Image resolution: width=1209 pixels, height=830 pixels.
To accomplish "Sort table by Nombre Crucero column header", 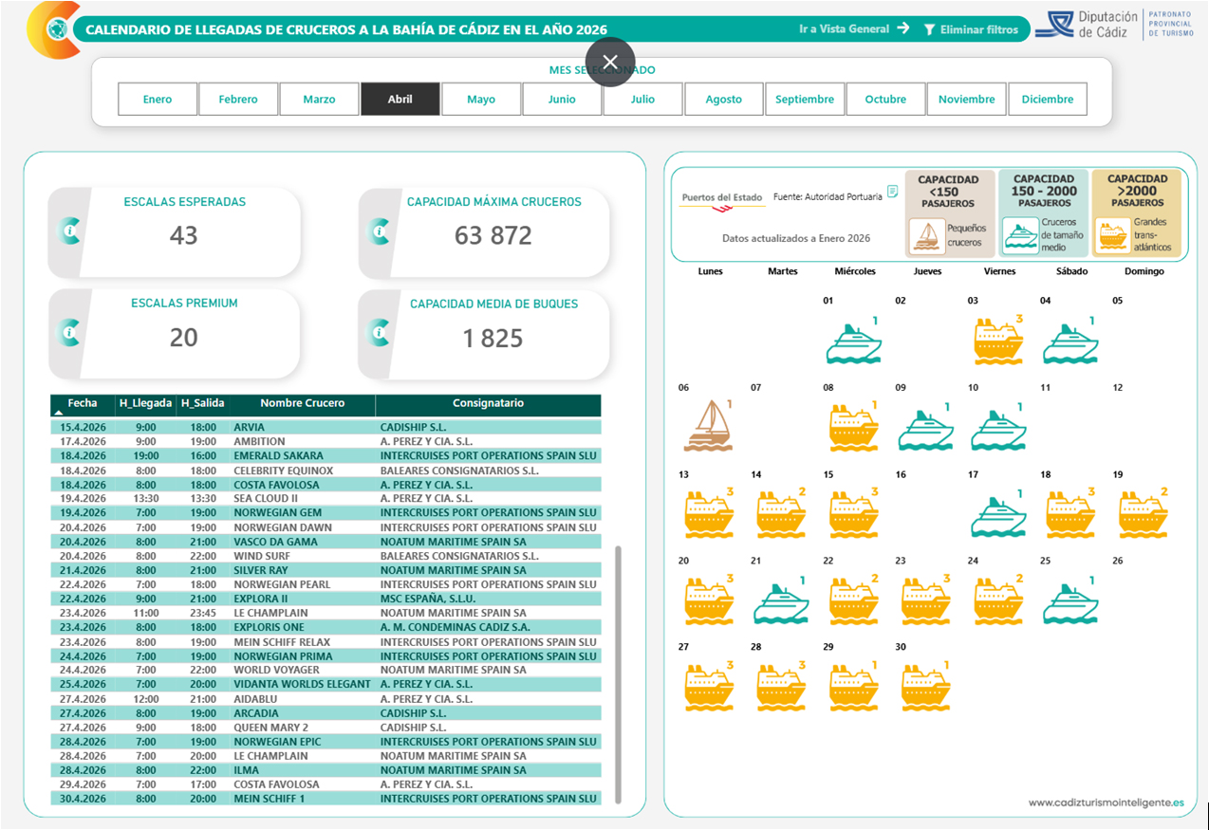I will 302,403.
